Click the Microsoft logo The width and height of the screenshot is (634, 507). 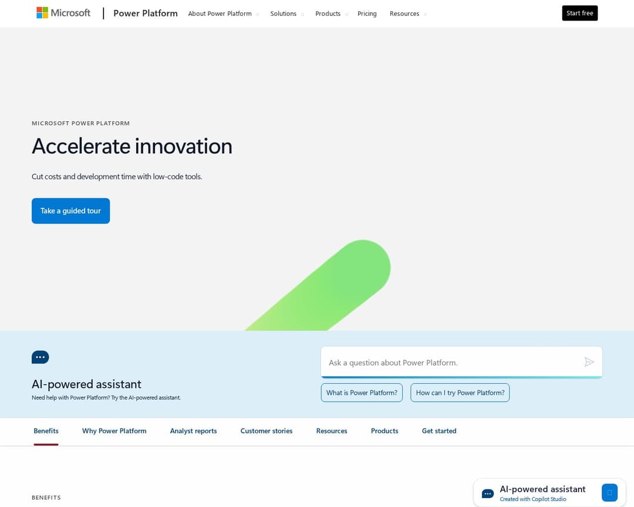click(x=63, y=13)
